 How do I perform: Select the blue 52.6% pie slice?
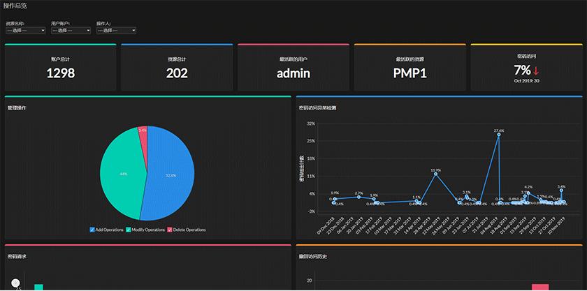coord(171,175)
